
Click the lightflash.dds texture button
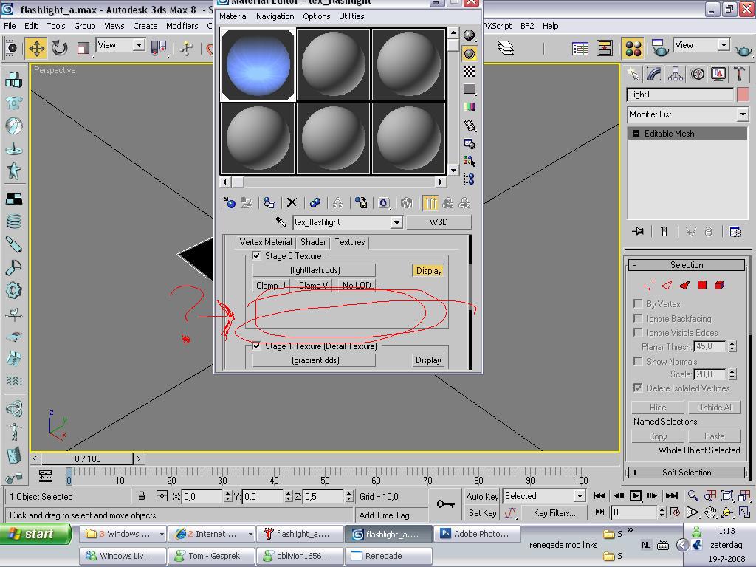pos(315,270)
